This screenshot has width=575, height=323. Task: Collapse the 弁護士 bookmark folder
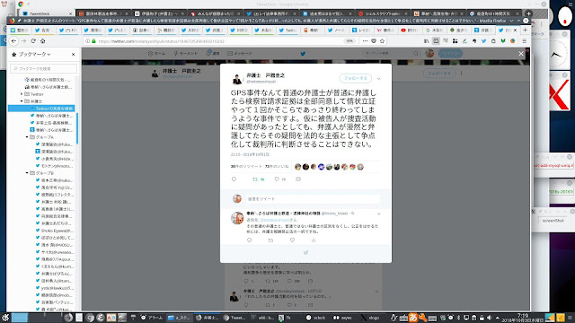22,101
